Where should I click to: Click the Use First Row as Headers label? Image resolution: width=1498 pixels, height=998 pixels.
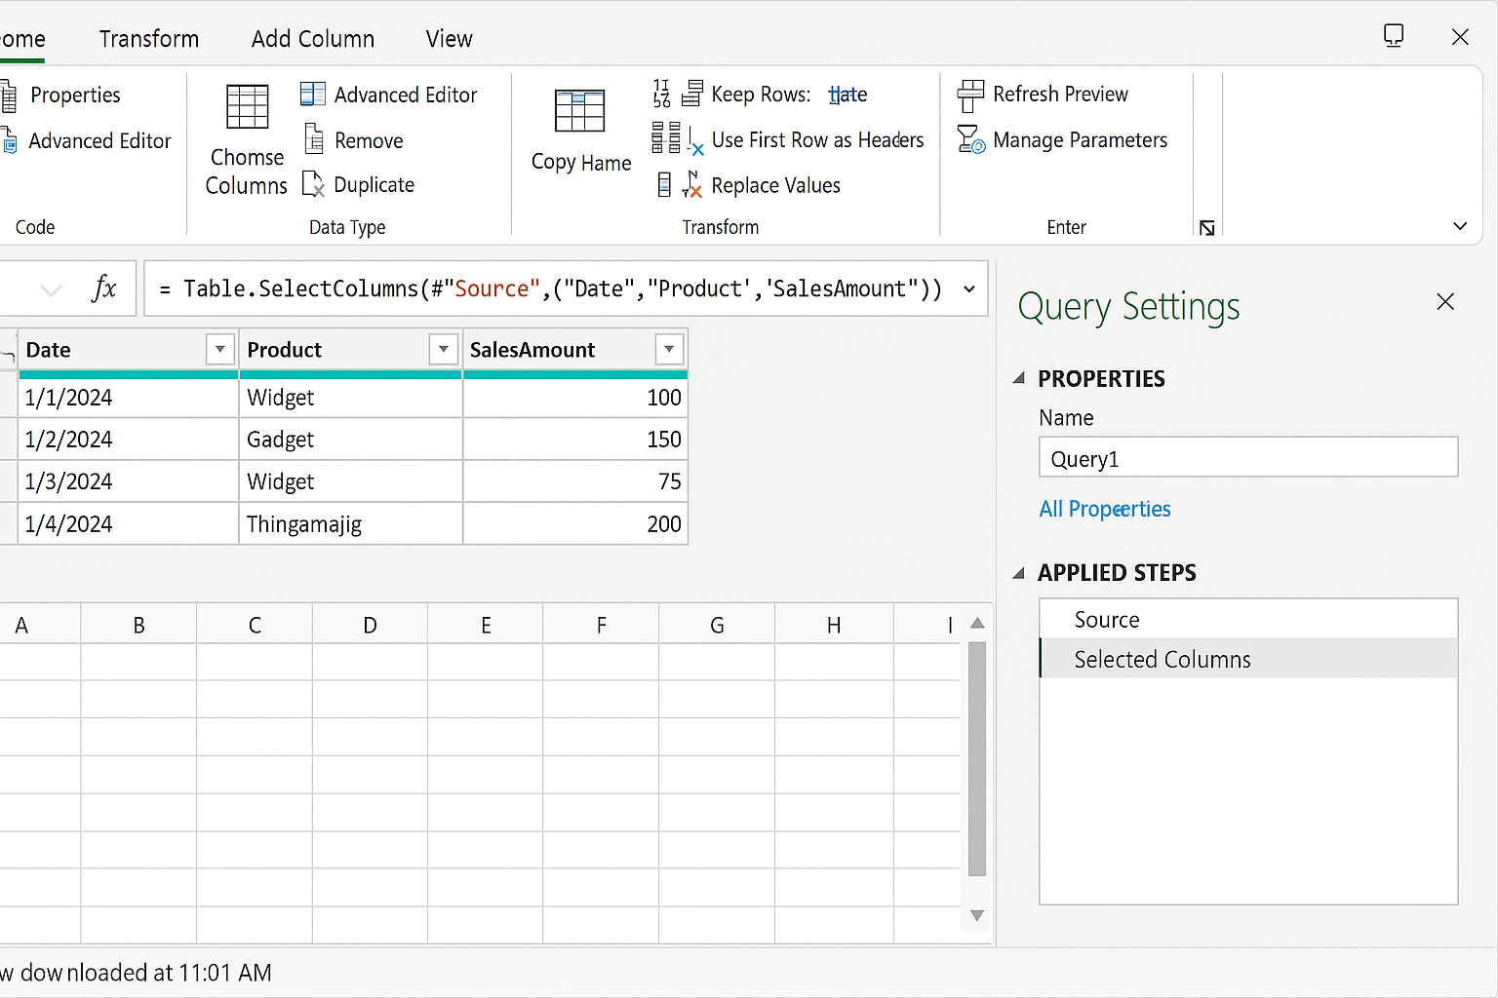(x=817, y=140)
